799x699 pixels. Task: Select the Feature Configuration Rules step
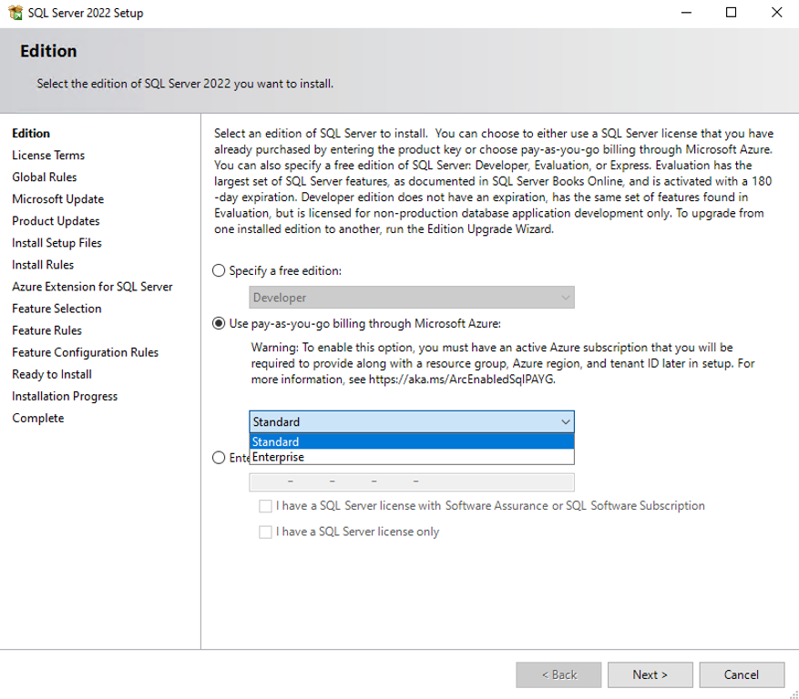tap(85, 352)
